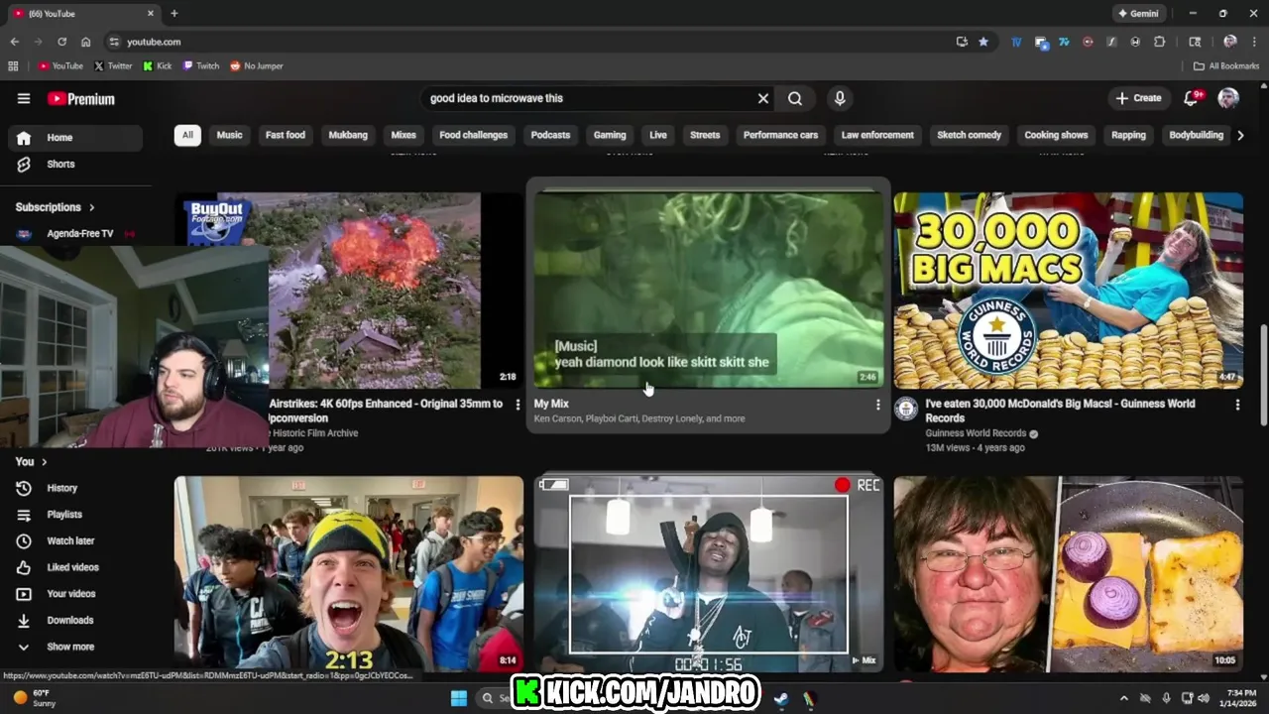
Task: Open the options menu for the Big Macs video
Action: pyautogui.click(x=1236, y=405)
